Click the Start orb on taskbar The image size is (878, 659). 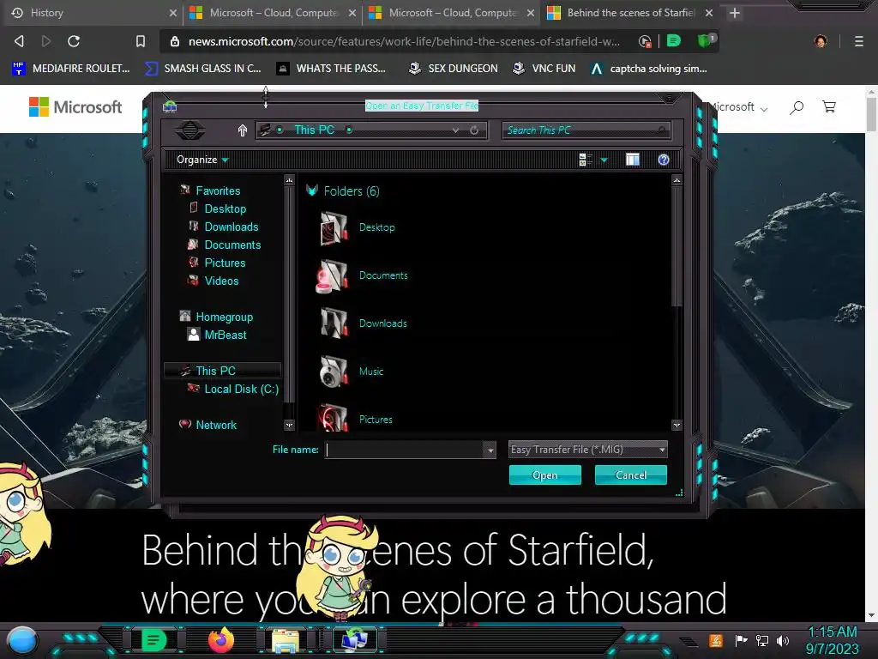[x=22, y=640]
